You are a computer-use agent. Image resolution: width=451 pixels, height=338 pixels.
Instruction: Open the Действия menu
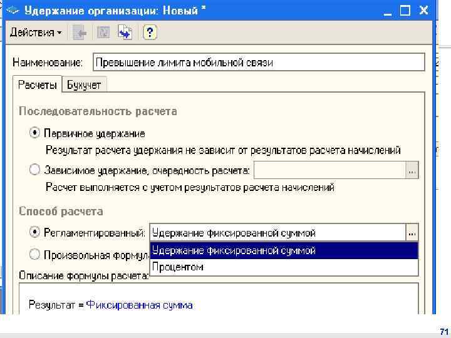pyautogui.click(x=36, y=33)
